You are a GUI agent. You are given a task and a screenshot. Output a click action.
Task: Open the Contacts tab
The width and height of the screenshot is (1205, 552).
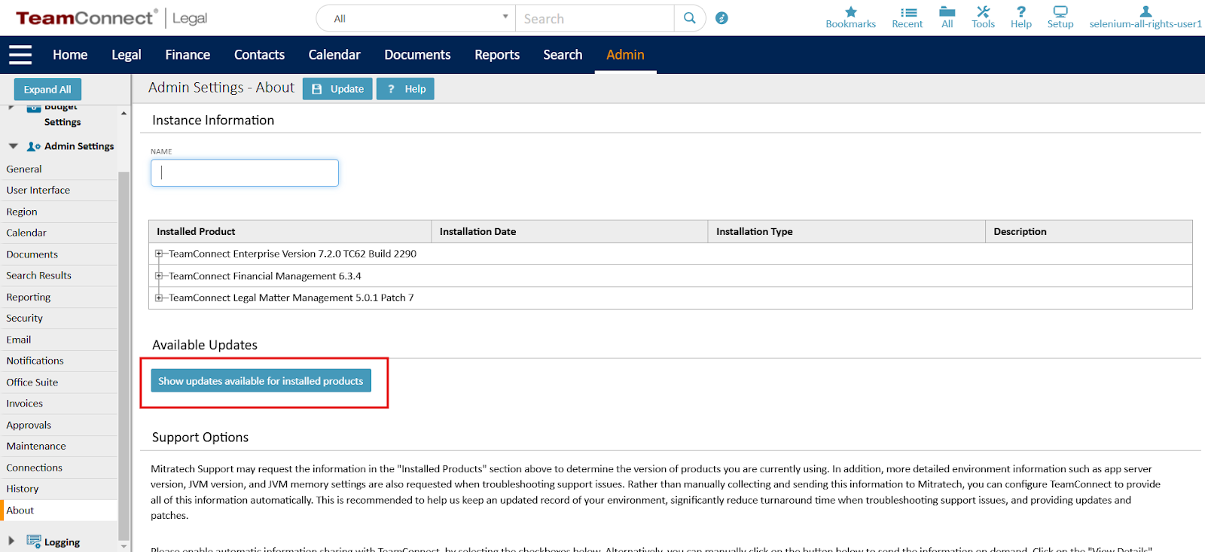(259, 55)
